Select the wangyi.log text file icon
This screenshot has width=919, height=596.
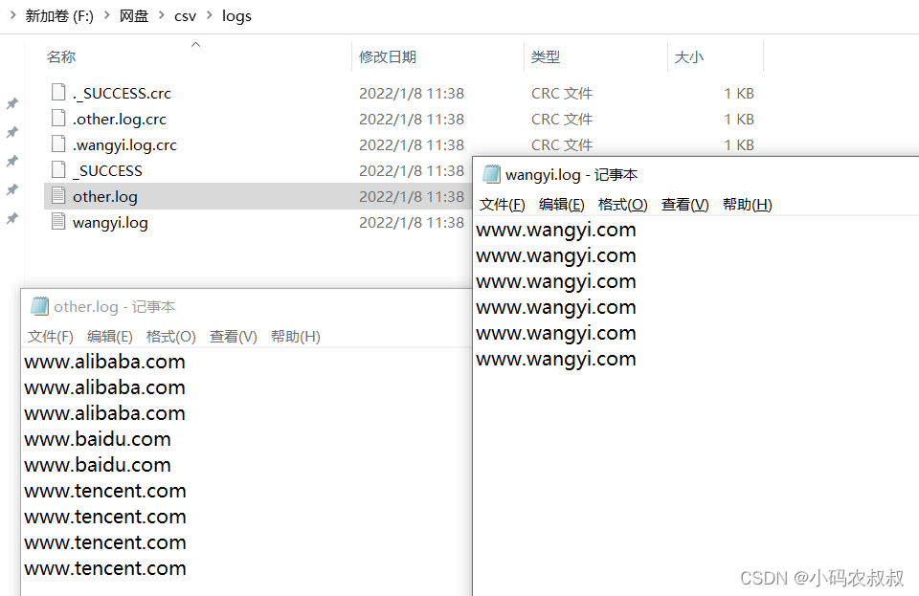coord(58,221)
